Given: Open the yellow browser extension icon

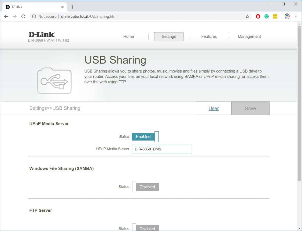Looking at the screenshot, I should 275,16.
